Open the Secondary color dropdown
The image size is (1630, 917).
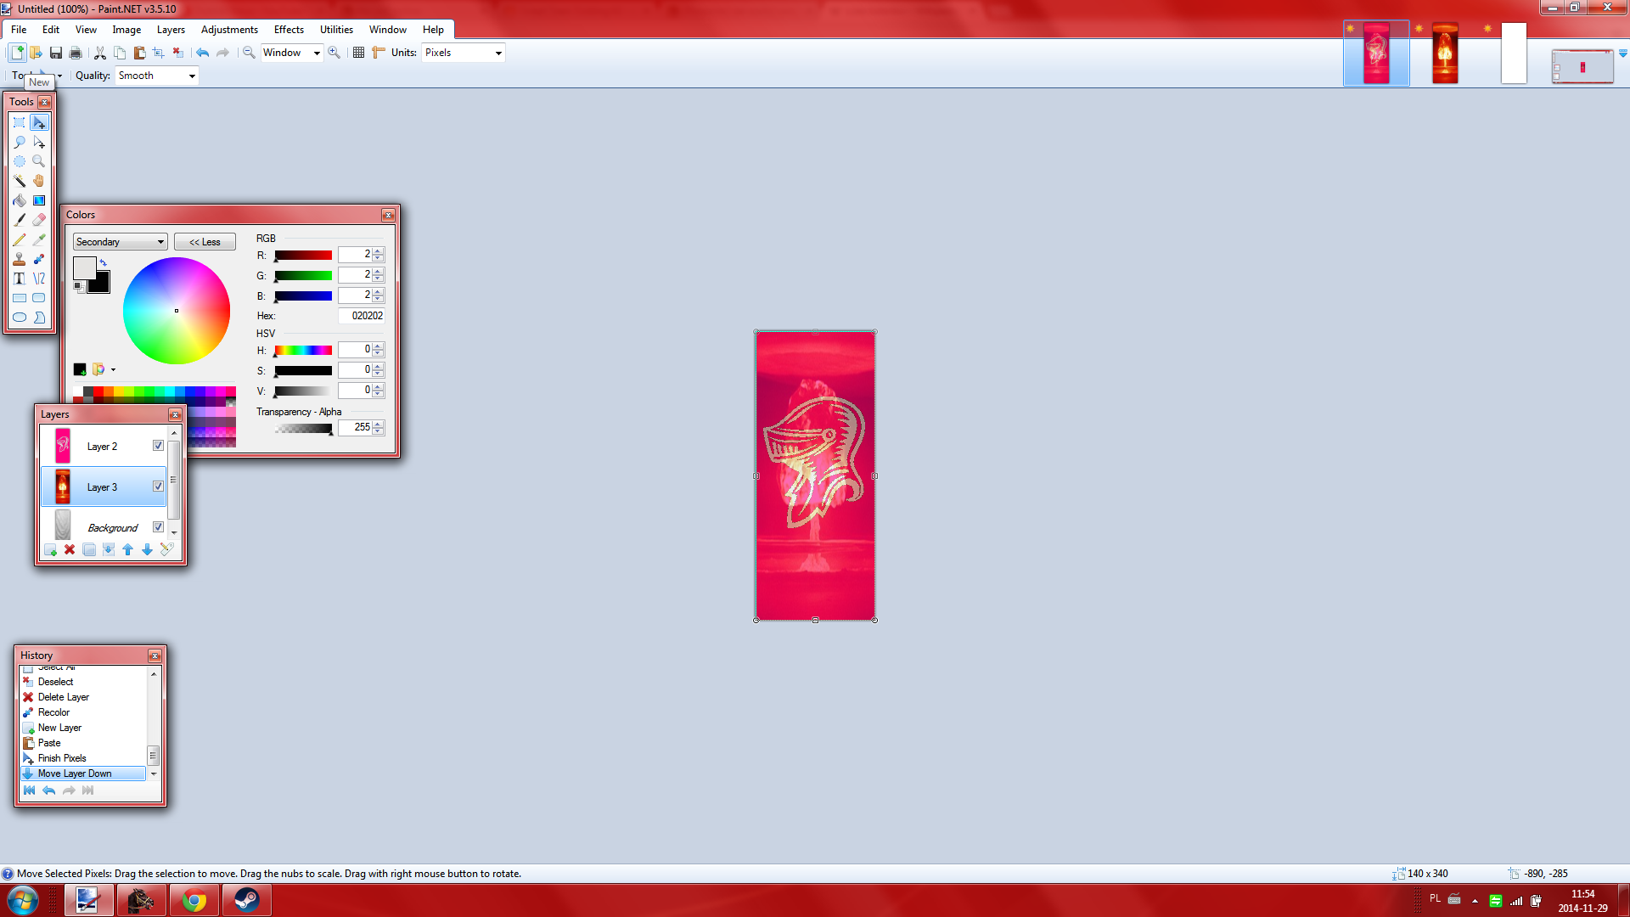(120, 242)
